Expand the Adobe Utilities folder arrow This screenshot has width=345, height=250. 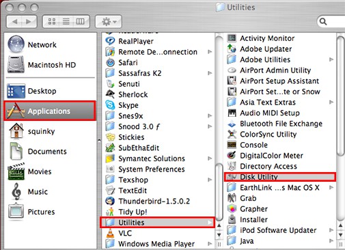(x=331, y=59)
